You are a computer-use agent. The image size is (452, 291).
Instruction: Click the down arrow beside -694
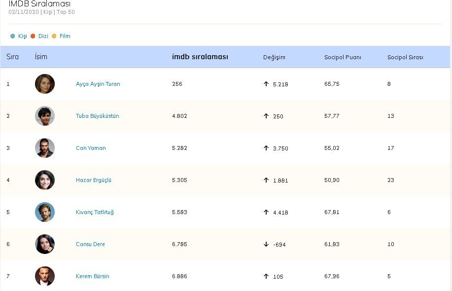(266, 244)
